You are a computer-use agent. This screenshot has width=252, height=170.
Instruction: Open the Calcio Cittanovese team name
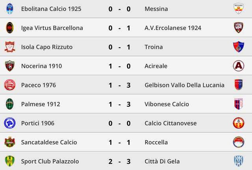(x=170, y=123)
